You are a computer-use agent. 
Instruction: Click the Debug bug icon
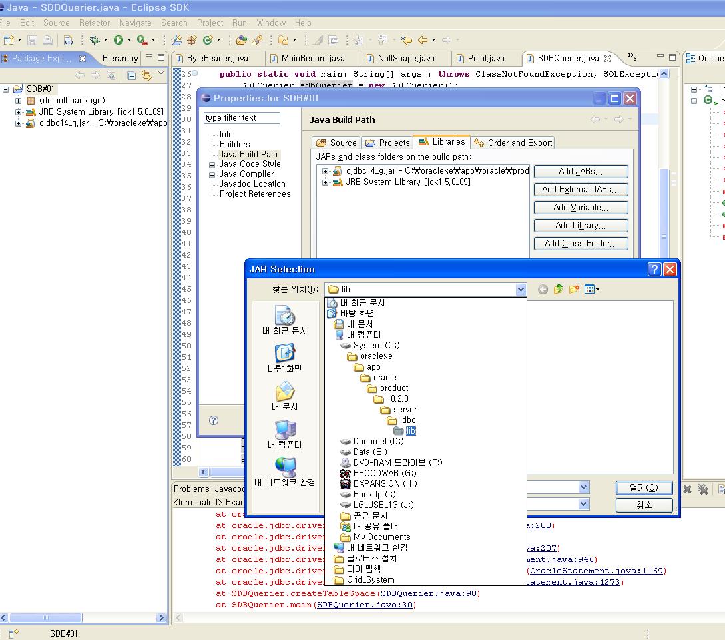coord(95,40)
